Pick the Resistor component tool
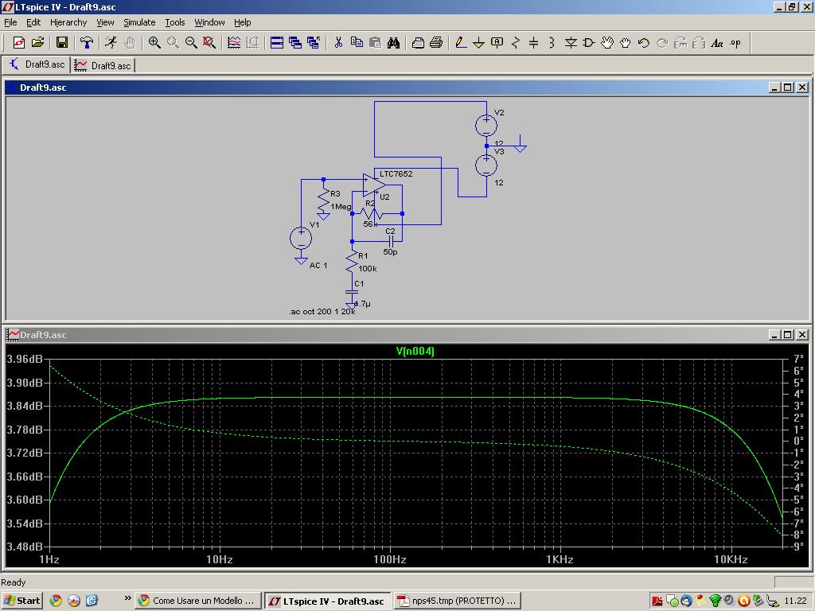This screenshot has width=815, height=611. pos(515,43)
